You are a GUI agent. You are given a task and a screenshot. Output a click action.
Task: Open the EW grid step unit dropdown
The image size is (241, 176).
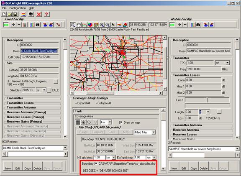tap(154, 158)
